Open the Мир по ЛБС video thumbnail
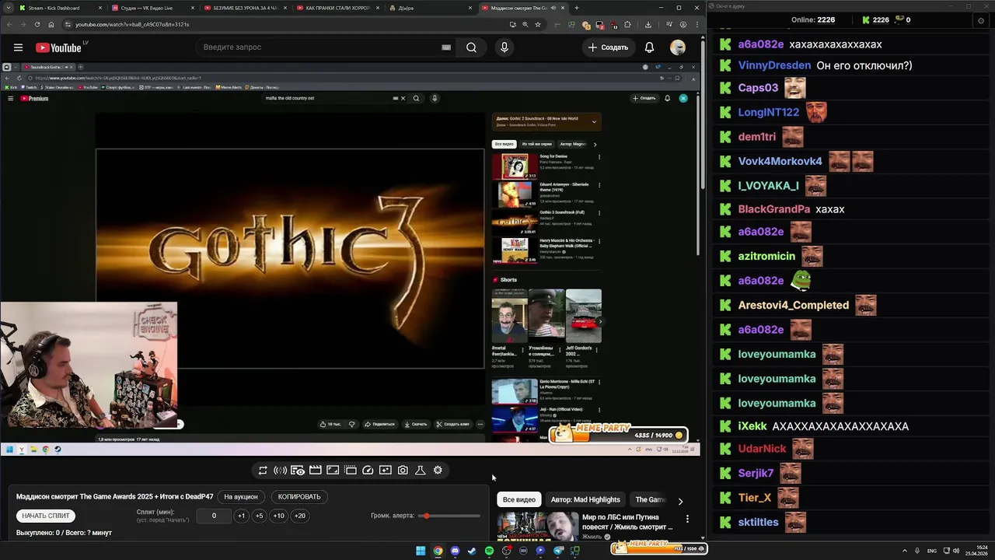This screenshot has height=560, width=995. pos(537,526)
